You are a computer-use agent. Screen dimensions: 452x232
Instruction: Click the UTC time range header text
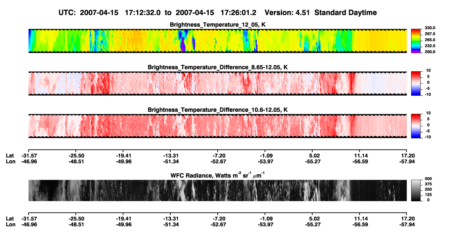tap(158, 13)
